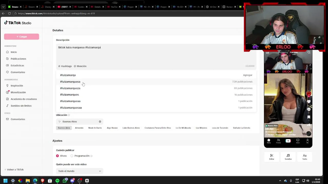This screenshot has height=184, width=328.
Task: Go back with the browser's back arrow
Action: 3,13
